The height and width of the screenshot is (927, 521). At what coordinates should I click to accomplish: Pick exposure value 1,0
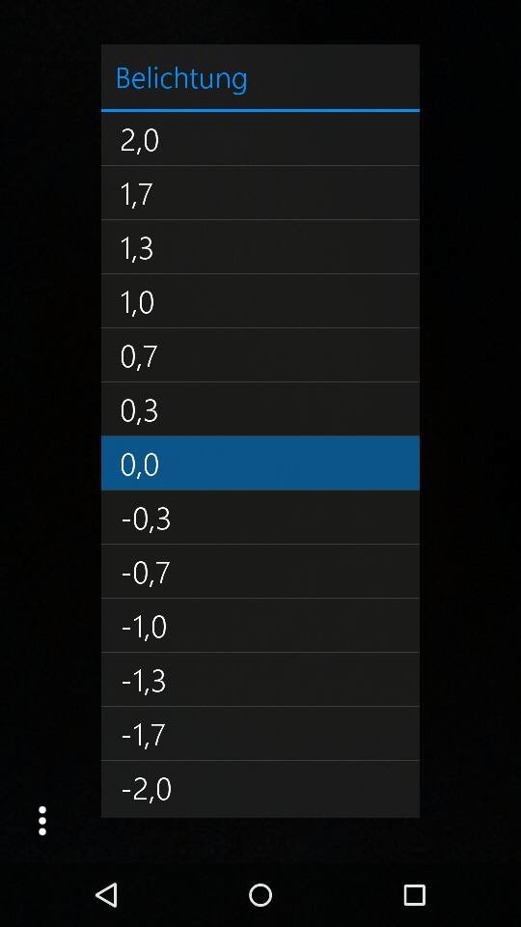tap(260, 301)
